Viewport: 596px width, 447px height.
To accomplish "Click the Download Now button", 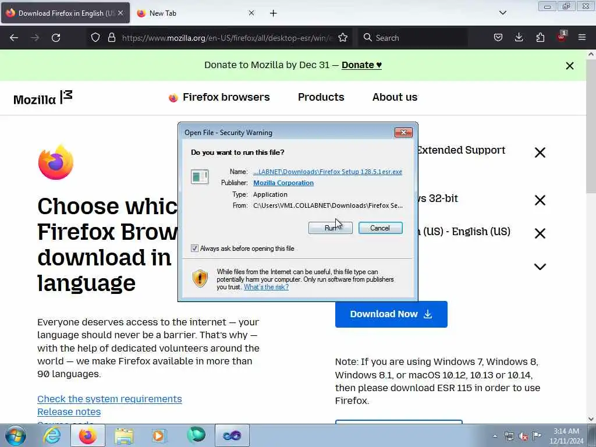I will pos(391,314).
